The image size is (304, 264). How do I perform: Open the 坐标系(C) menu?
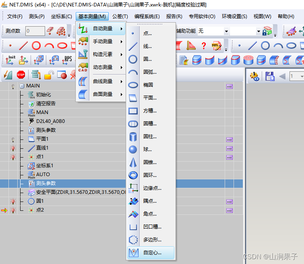pos(61,17)
